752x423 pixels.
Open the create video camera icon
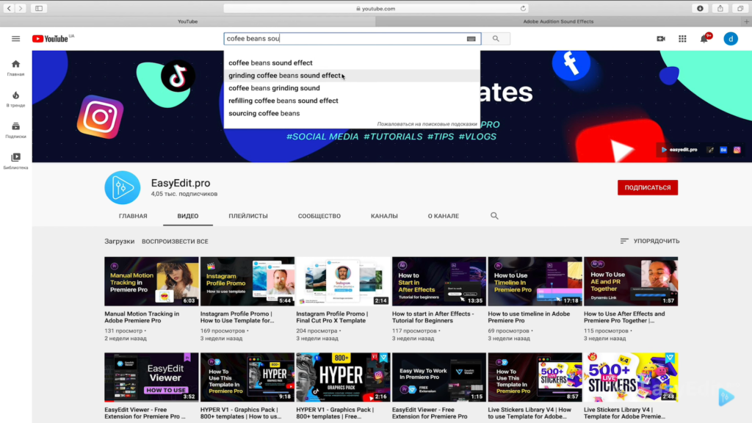point(661,39)
